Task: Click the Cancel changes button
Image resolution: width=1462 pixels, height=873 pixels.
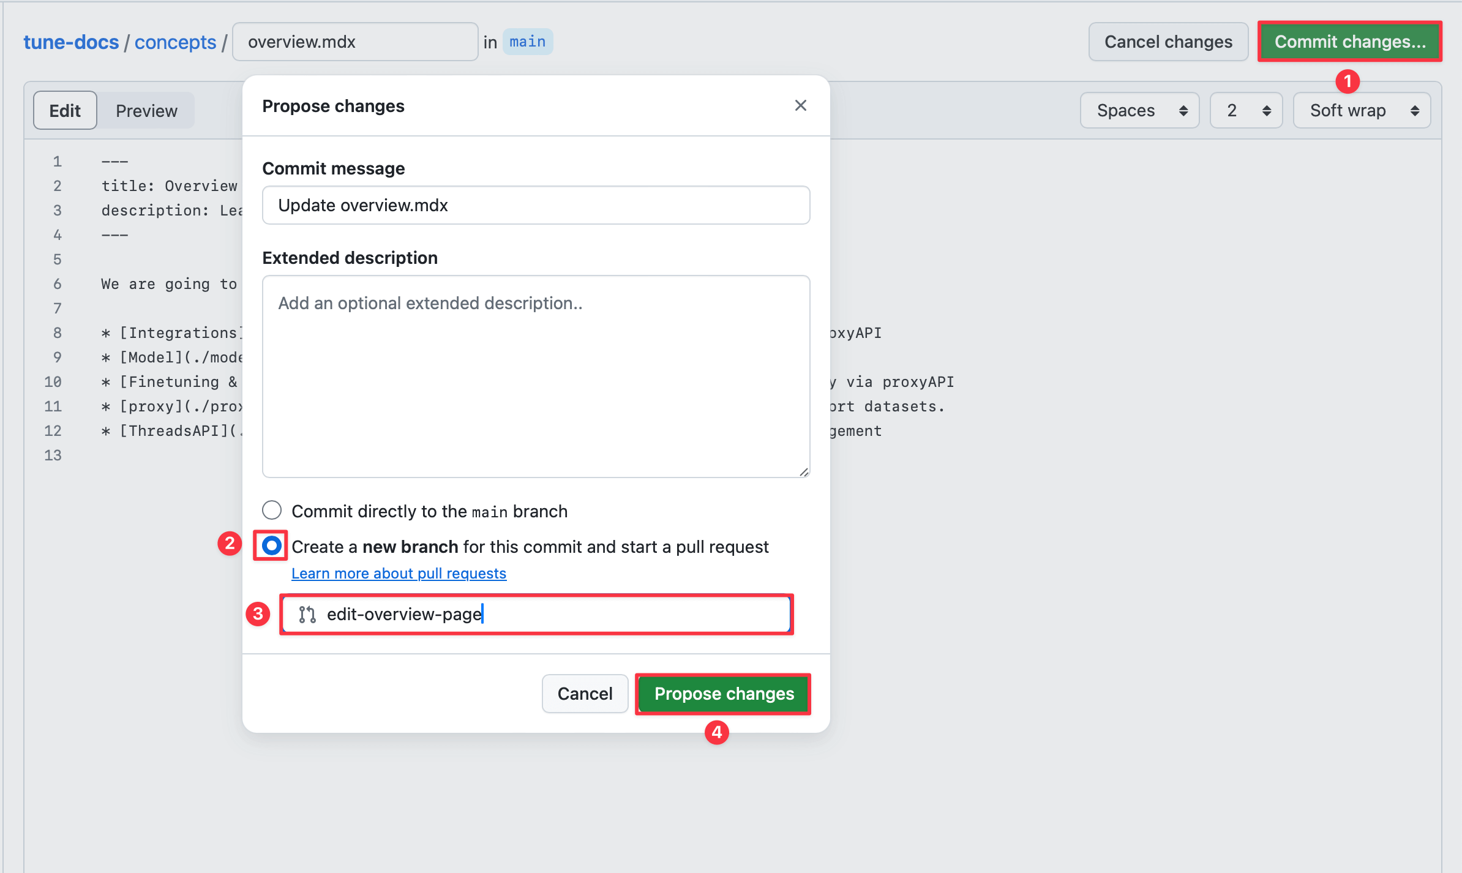Action: coord(1168,42)
